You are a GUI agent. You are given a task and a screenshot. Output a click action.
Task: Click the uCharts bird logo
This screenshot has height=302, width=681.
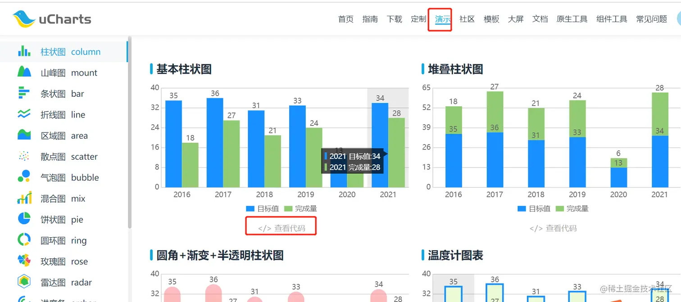(24, 19)
